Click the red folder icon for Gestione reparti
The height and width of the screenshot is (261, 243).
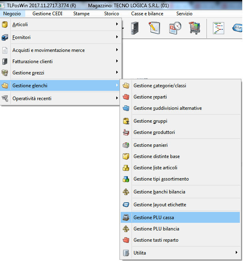click(x=126, y=97)
